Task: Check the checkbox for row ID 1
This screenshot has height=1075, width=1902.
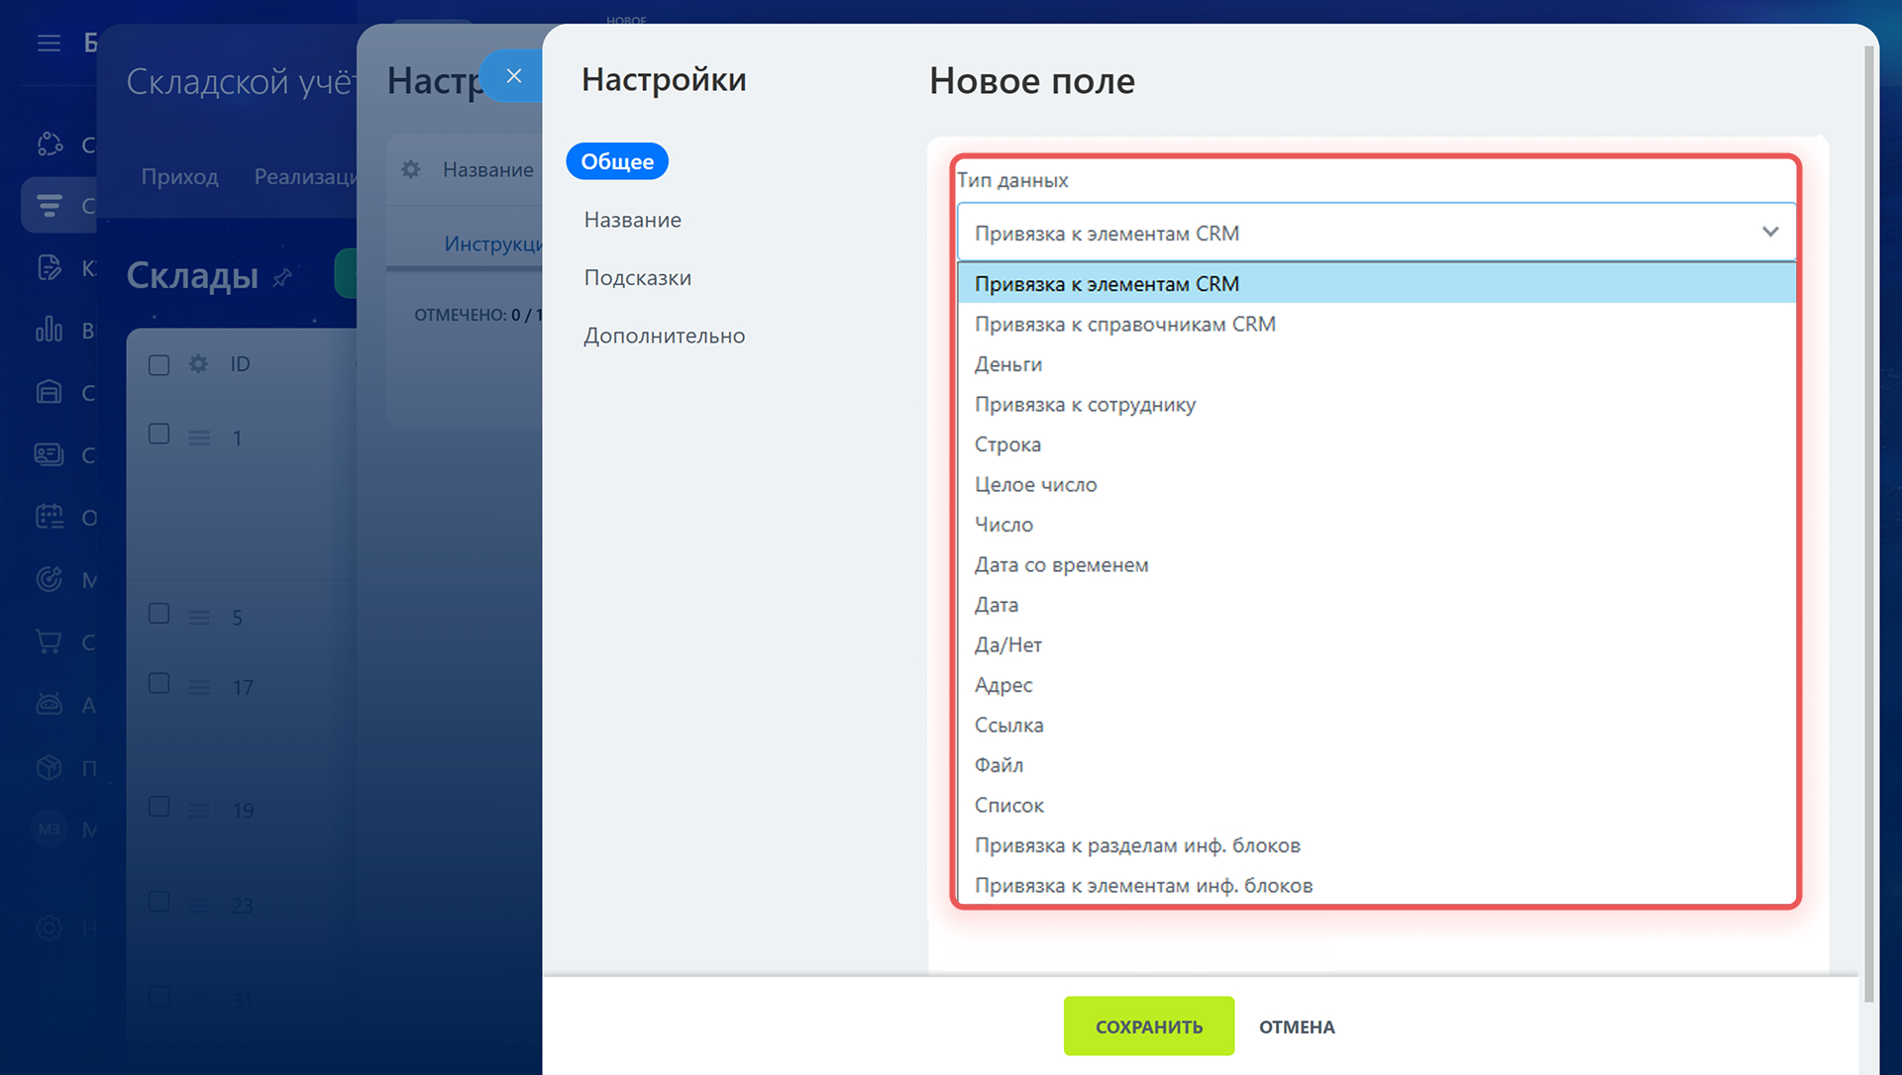Action: (x=158, y=434)
